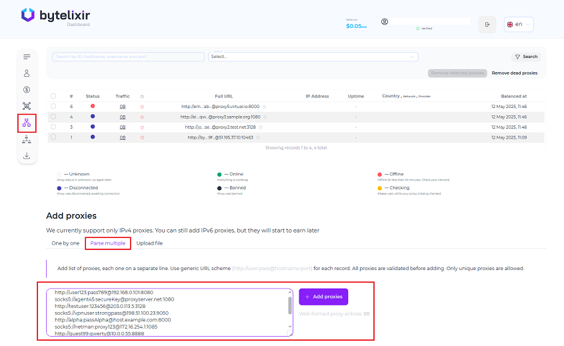
Task: Click the 12 May 2025, 11:09 date cell
Action: [x=509, y=138]
